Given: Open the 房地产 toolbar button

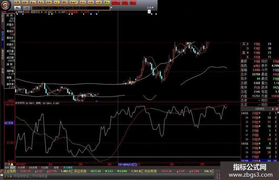Looking at the screenshot, I should [74, 2].
